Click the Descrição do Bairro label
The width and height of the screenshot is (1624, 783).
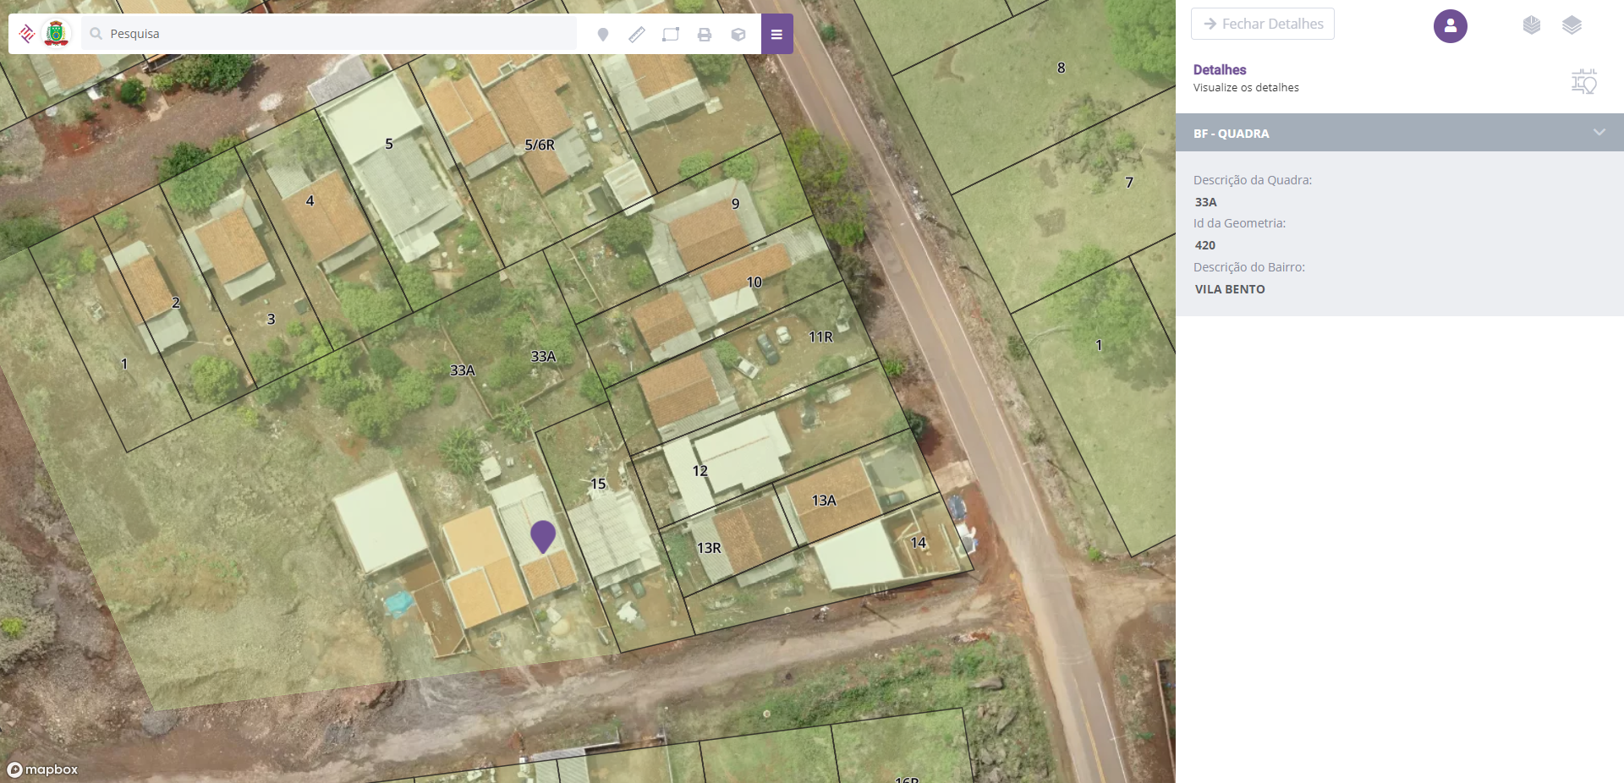click(1249, 267)
